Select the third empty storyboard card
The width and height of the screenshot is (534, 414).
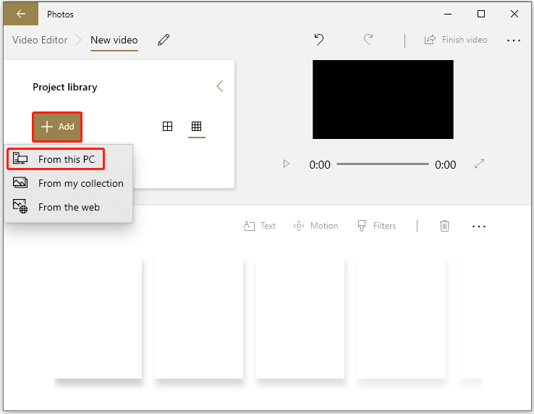(x=300, y=318)
